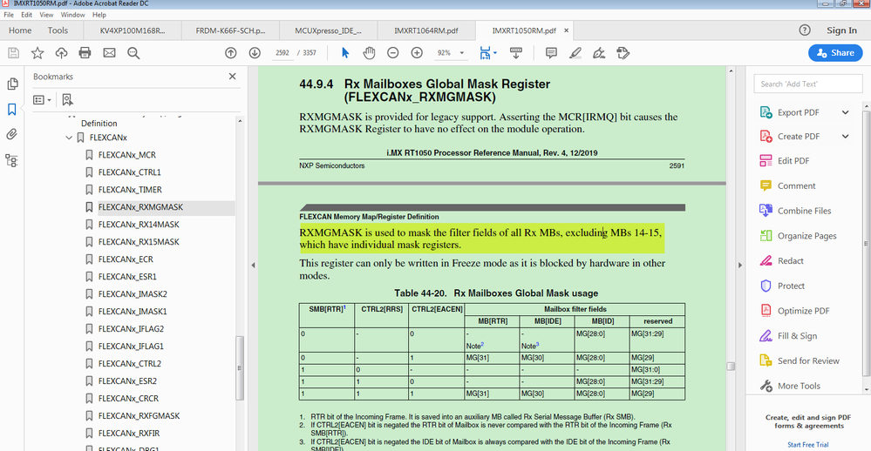This screenshot has width=871, height=451.
Task: Open the Window menu
Action: tap(72, 15)
